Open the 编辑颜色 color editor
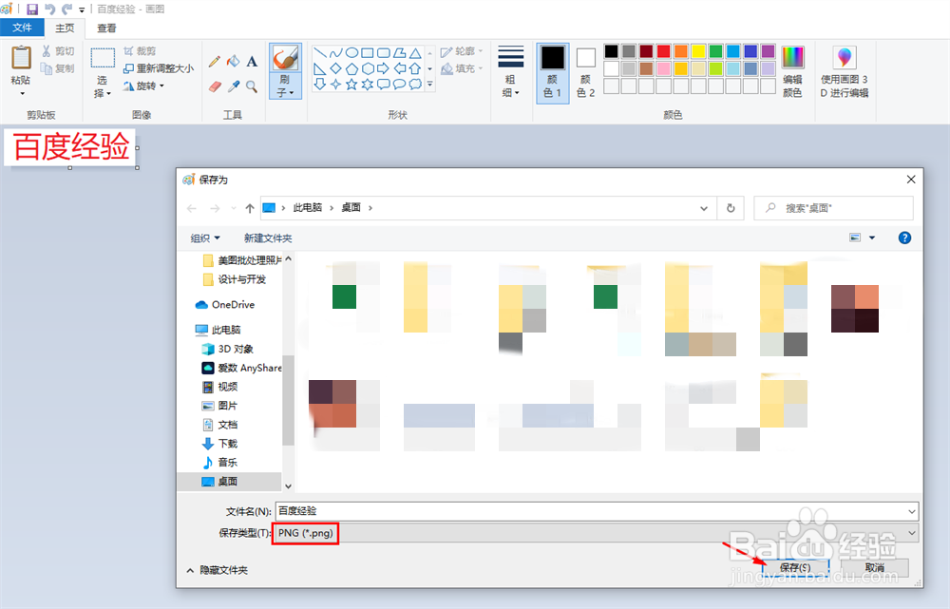 (x=793, y=71)
